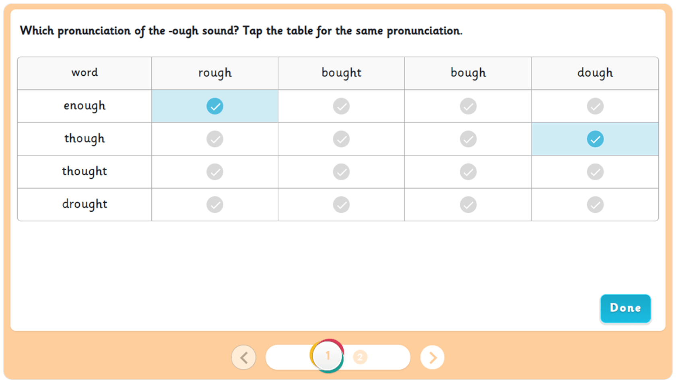The height and width of the screenshot is (383, 676).
Task: Tick rough pronunciation for thought row
Action: [215, 172]
